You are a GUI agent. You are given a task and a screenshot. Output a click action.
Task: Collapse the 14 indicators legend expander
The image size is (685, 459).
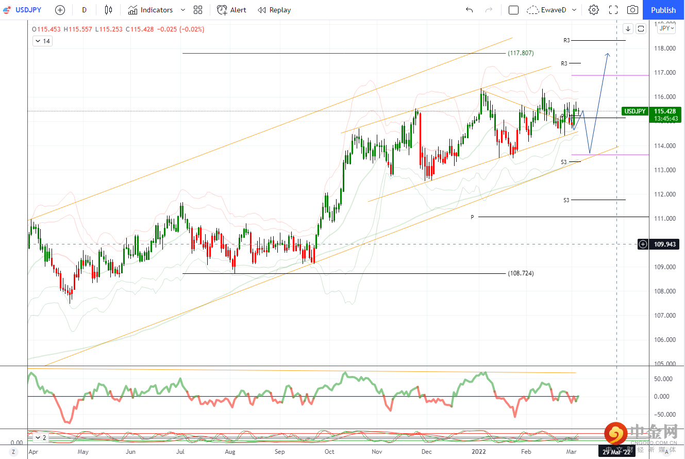(x=42, y=41)
